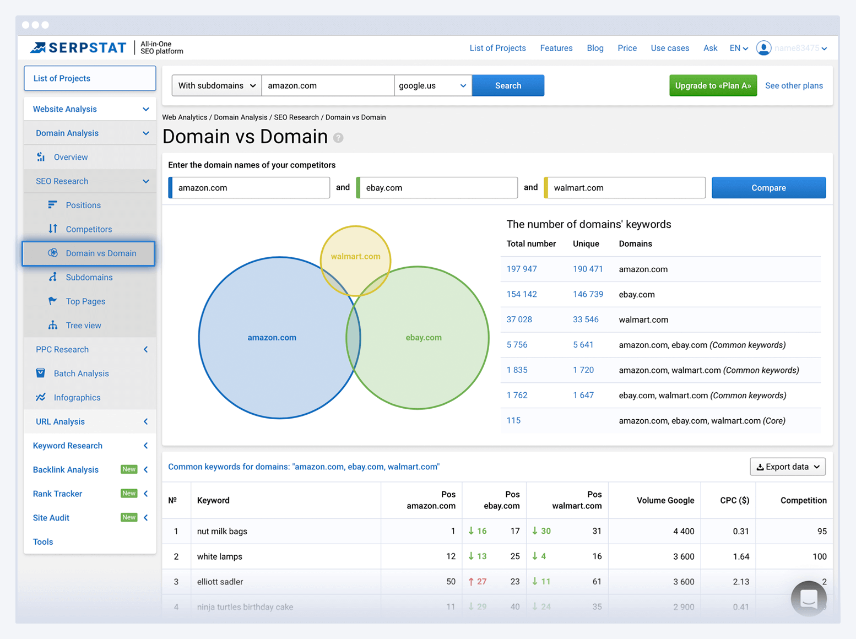Follow the See other plans link

(794, 85)
